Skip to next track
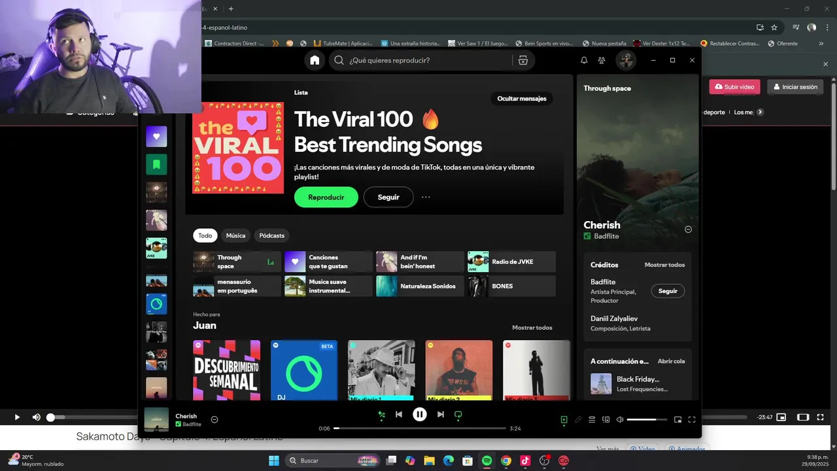 click(x=441, y=414)
